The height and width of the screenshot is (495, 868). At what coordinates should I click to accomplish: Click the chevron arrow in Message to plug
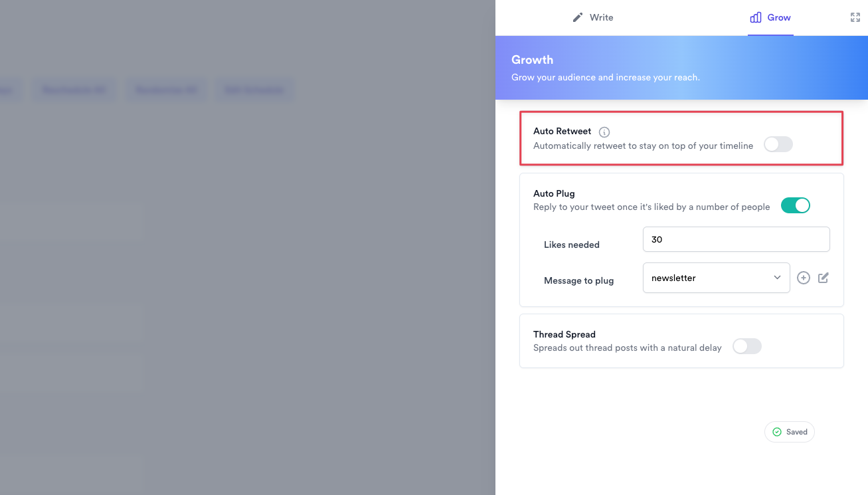point(777,278)
